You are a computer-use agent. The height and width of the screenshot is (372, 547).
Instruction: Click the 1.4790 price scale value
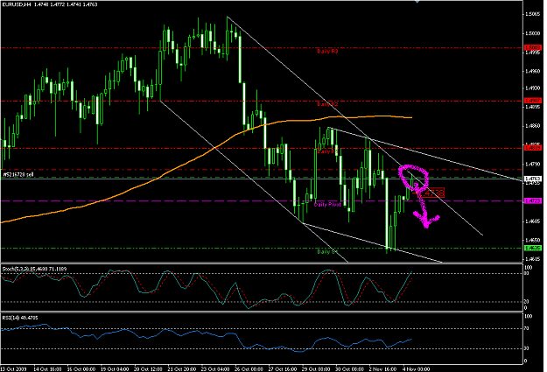[x=533, y=164]
